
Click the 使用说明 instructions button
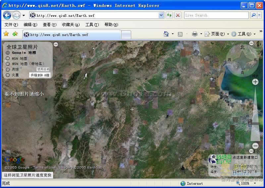point(43,69)
